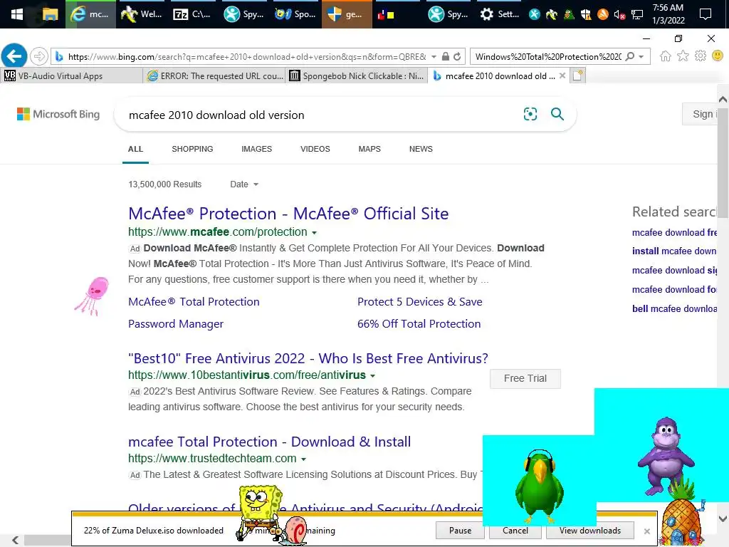
Task: Open the 7-Zip C:\ taskbar window
Action: click(192, 14)
